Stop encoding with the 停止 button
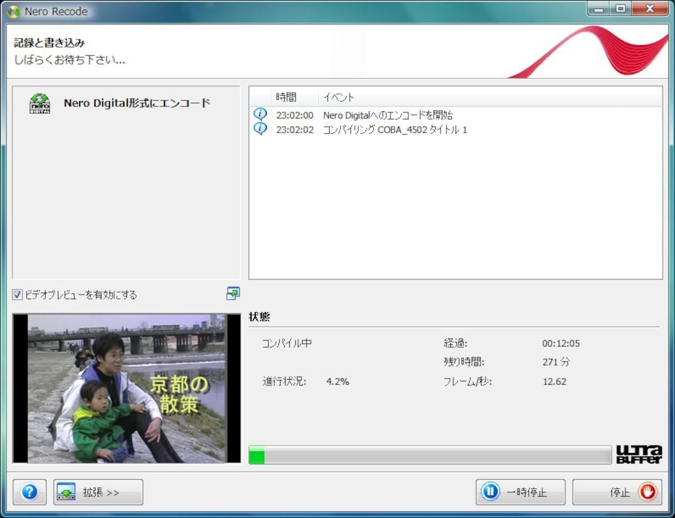675x518 pixels. coord(618,492)
